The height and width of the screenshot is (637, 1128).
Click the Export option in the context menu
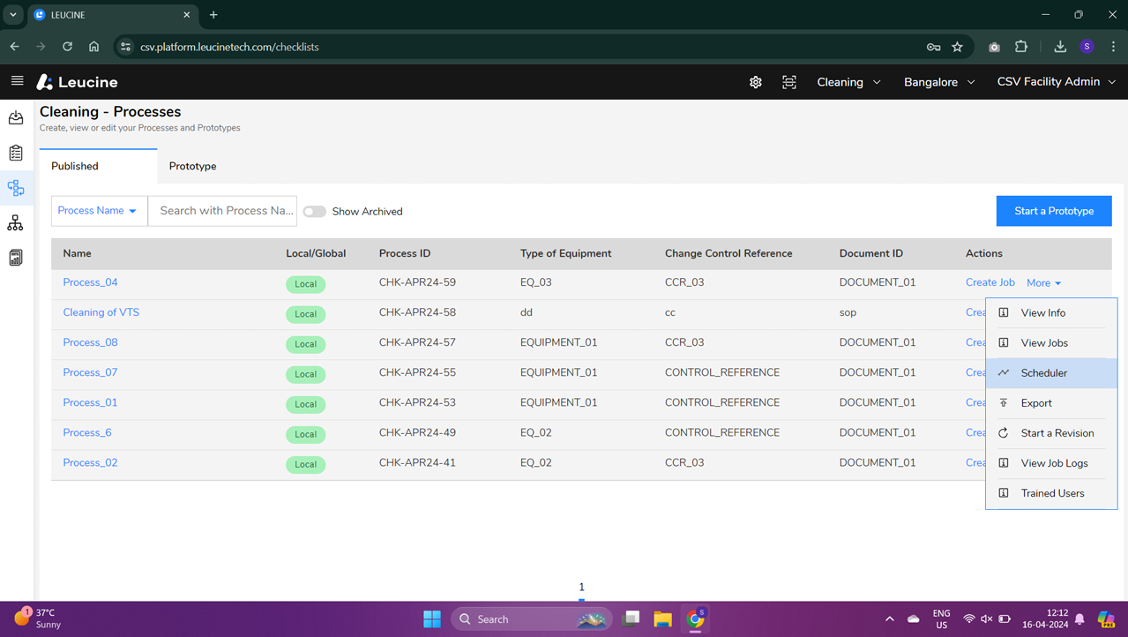tap(1038, 402)
